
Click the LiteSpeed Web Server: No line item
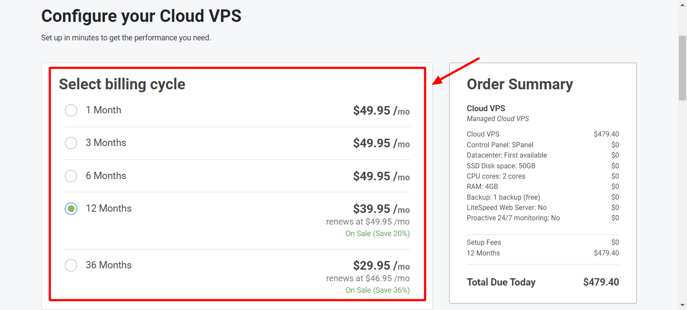[507, 207]
